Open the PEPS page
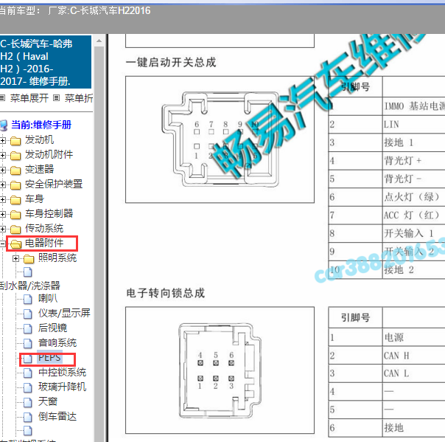This screenshot has width=445, height=442. coord(49,357)
